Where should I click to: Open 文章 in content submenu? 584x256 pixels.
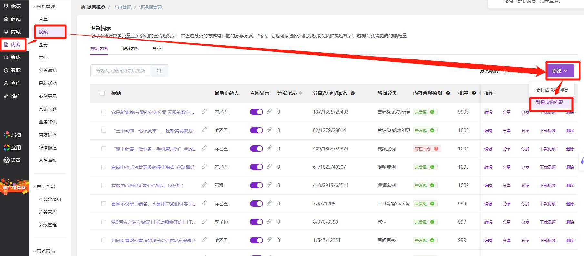43,19
